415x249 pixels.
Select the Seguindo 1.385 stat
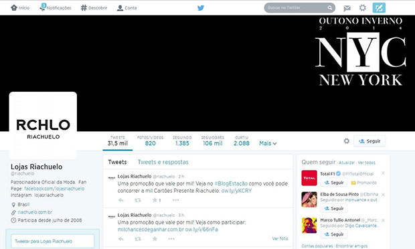click(182, 141)
